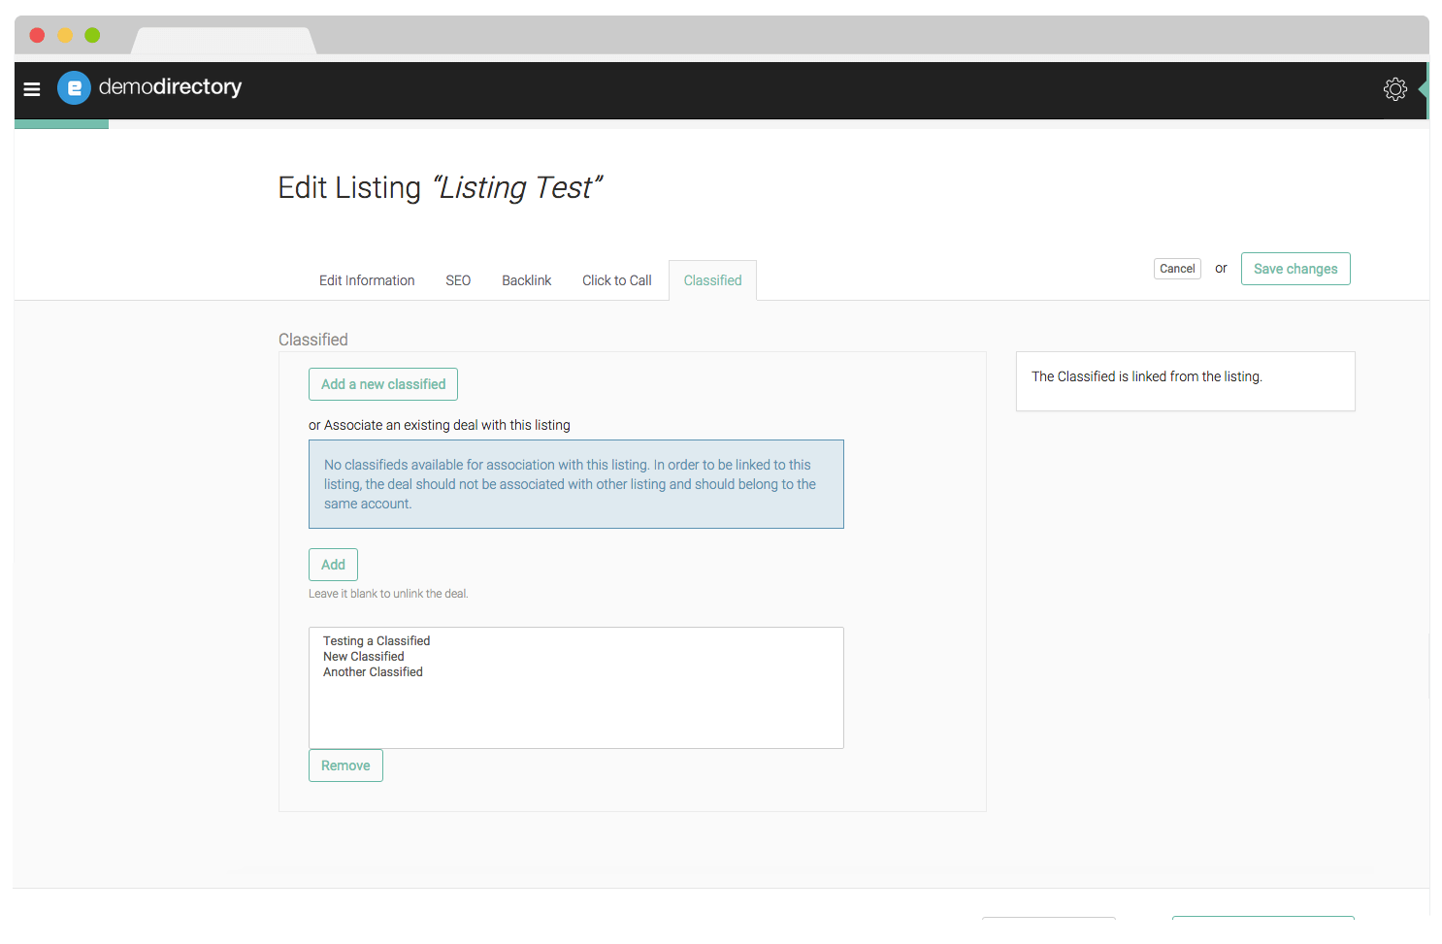The height and width of the screenshot is (944, 1442).
Task: Click the 'or Associate an existing deal' label
Action: (440, 425)
